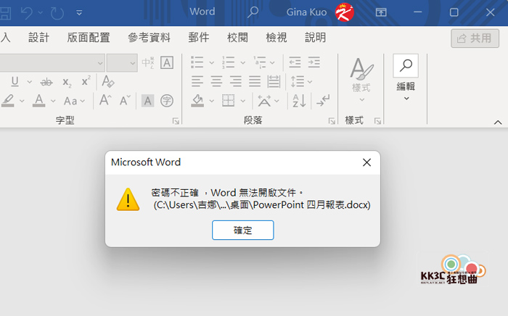Viewport: 508px width, 316px height.
Task: Click the increase font size icon
Action: point(106,100)
